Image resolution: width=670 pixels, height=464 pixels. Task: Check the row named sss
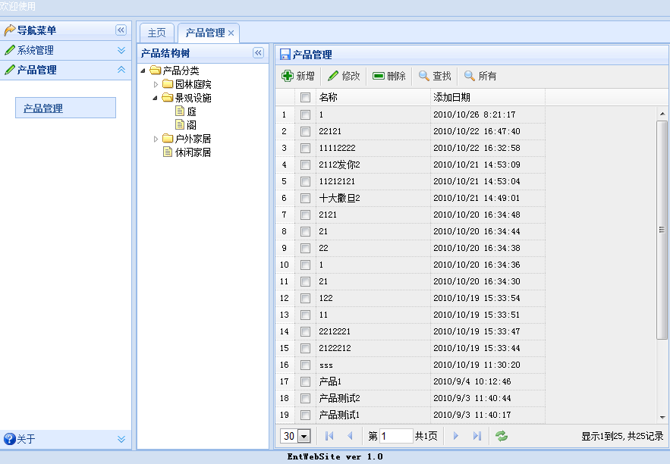(x=305, y=365)
